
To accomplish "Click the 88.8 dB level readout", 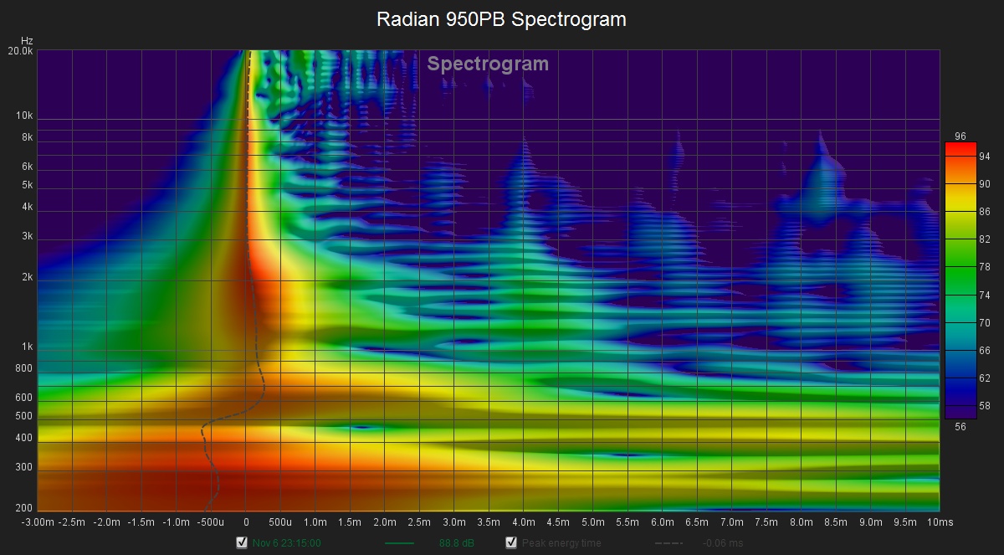I will [x=457, y=543].
